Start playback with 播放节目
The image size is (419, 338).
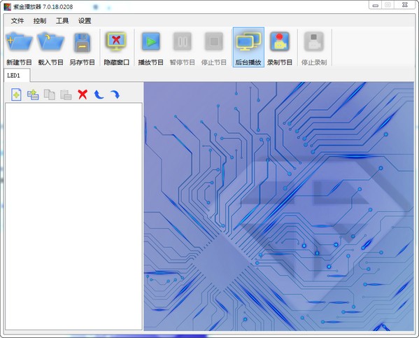click(x=150, y=48)
